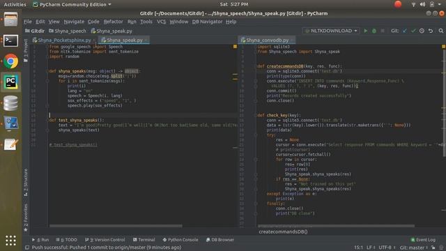This screenshot has height=251, width=446.
Task: Run the NLTKDOWNLOAD configuration with green play icon
Action: 365,31
